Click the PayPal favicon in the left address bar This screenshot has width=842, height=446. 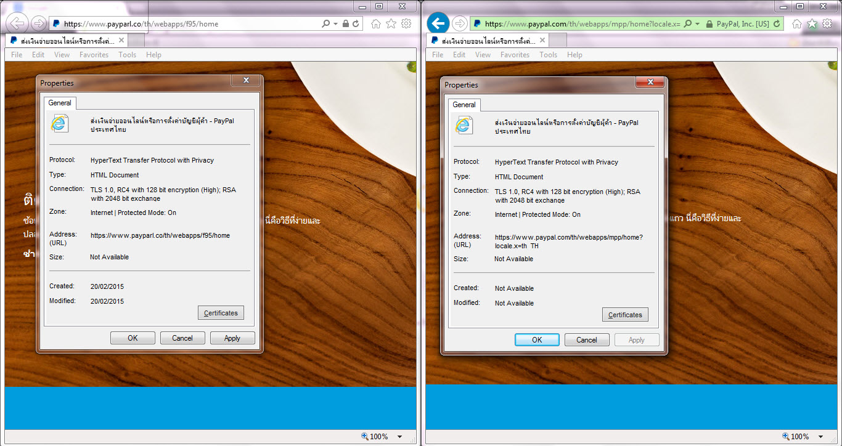pyautogui.click(x=56, y=24)
